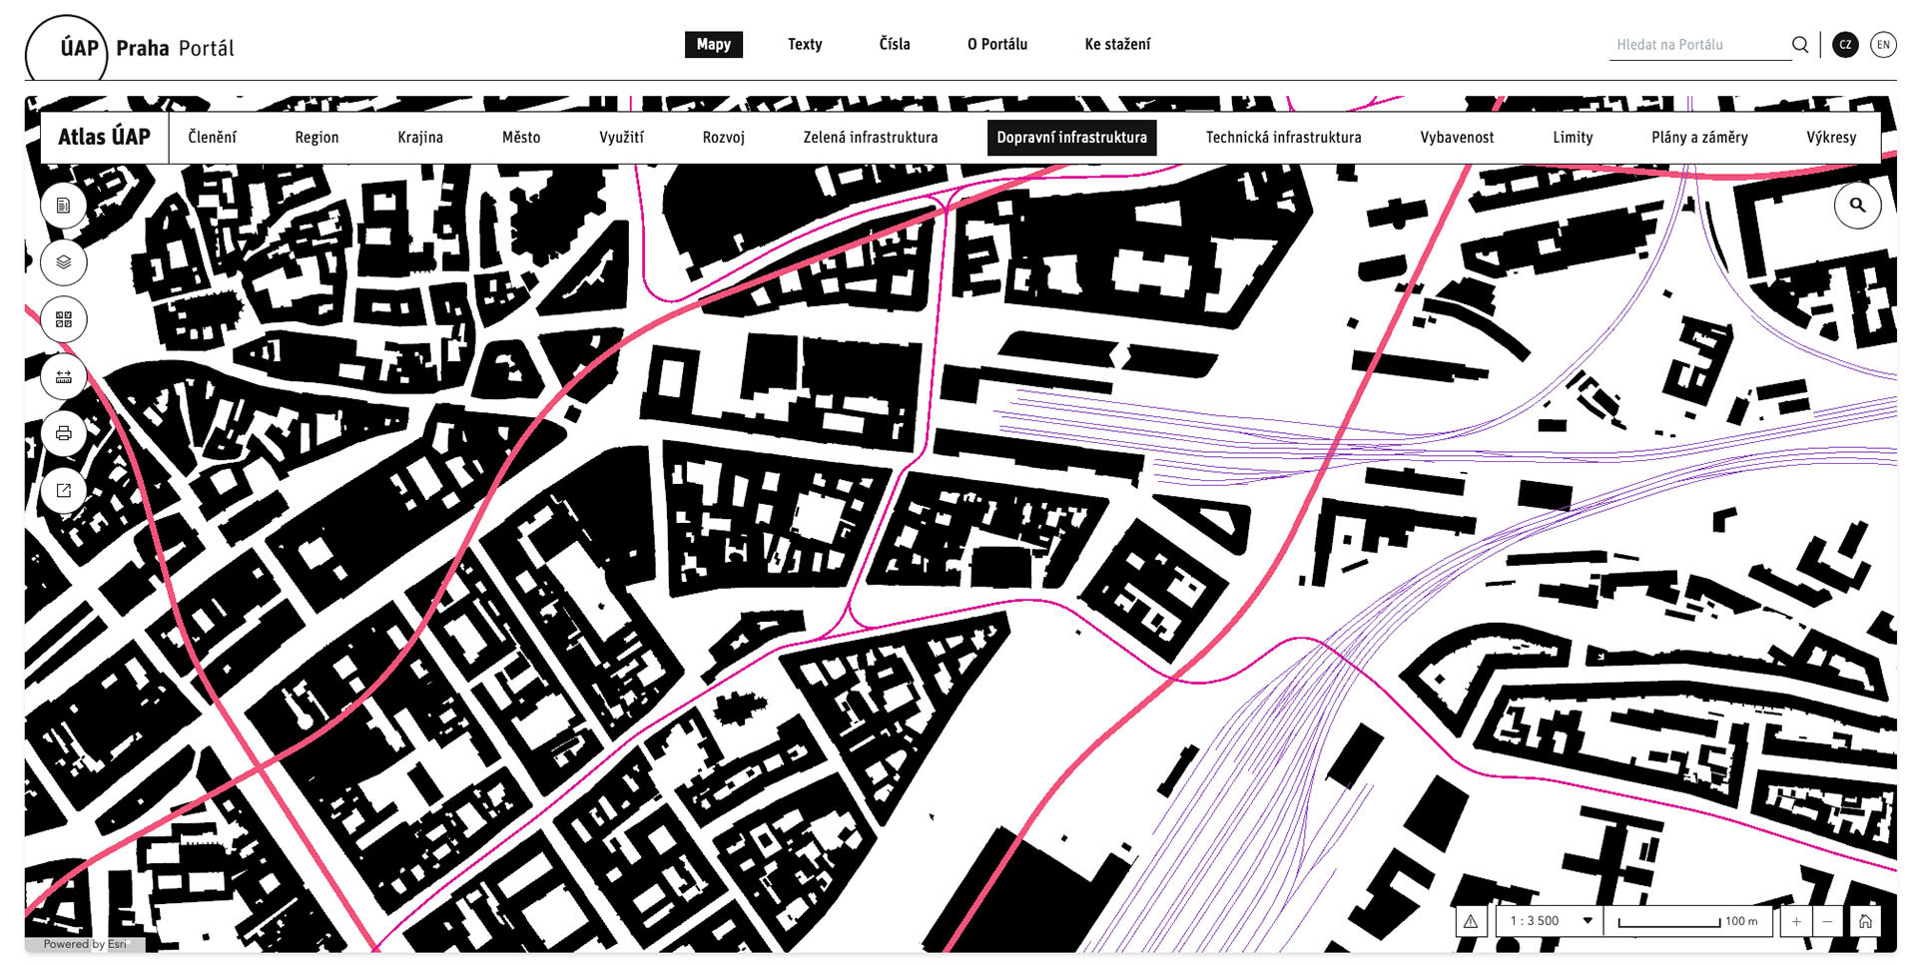Click the warning triangle icon
The height and width of the screenshot is (964, 1917).
tap(1471, 921)
